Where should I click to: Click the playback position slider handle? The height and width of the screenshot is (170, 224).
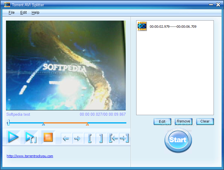[x=8, y=123]
